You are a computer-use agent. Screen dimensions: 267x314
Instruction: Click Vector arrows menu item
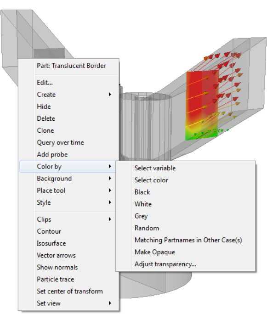[57, 255]
